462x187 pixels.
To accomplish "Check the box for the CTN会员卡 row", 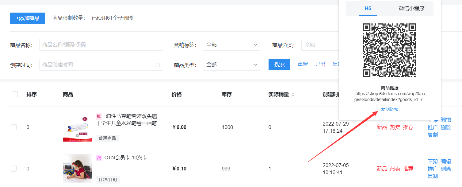I will (x=13, y=169).
